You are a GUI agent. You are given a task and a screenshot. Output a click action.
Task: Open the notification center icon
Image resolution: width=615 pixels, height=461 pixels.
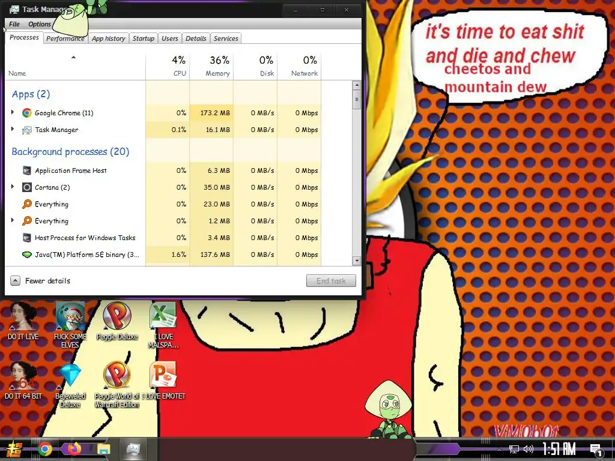point(596,450)
